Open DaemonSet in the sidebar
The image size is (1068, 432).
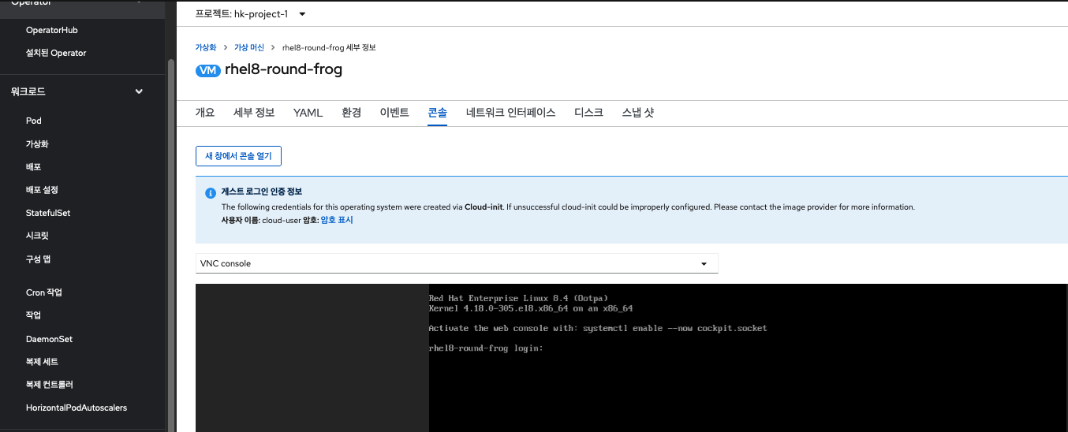[49, 339]
